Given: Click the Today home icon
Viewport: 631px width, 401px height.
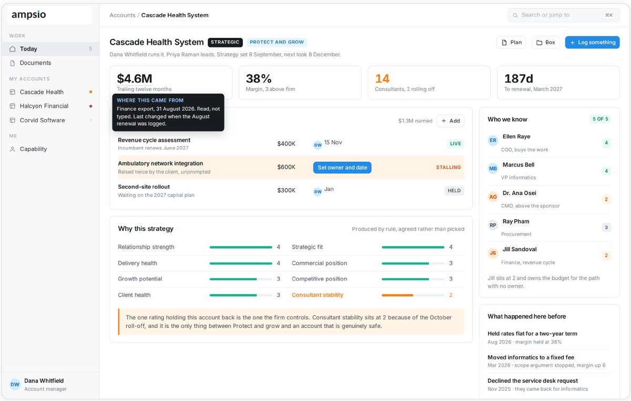Looking at the screenshot, I should pos(13,49).
